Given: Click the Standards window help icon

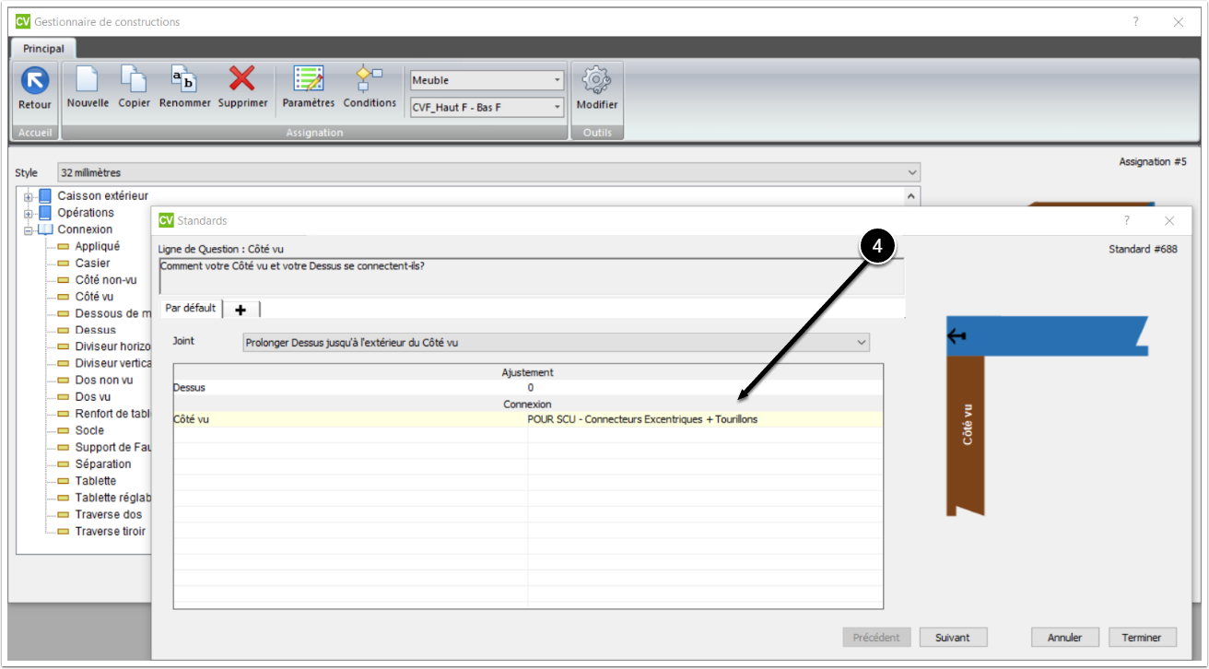Looking at the screenshot, I should tap(1126, 221).
